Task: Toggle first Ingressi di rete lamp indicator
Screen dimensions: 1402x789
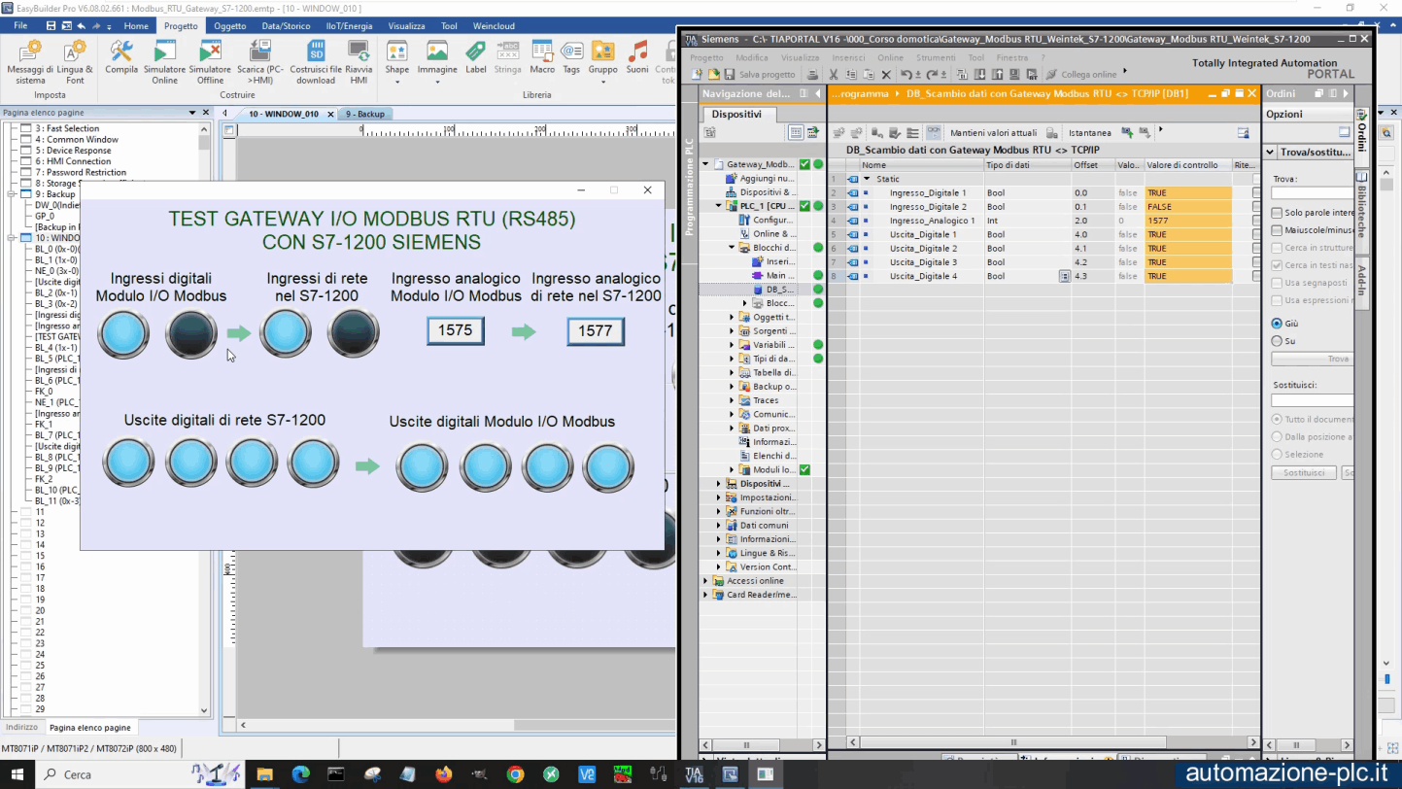Action: [x=286, y=333]
